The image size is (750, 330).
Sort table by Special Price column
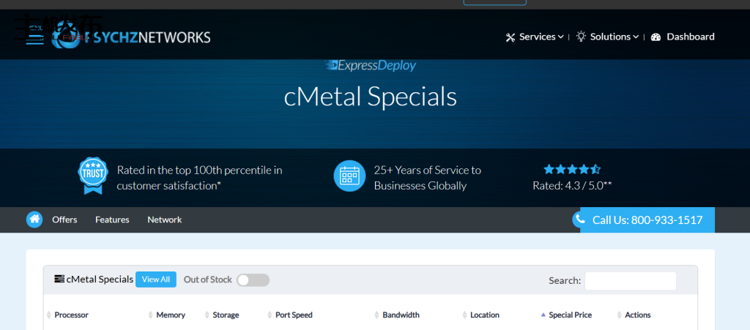pyautogui.click(x=570, y=315)
